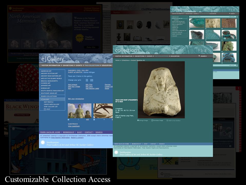The width and height of the screenshot is (246, 185).
Task: Click Membership in eGallery footer
Action: point(68,132)
